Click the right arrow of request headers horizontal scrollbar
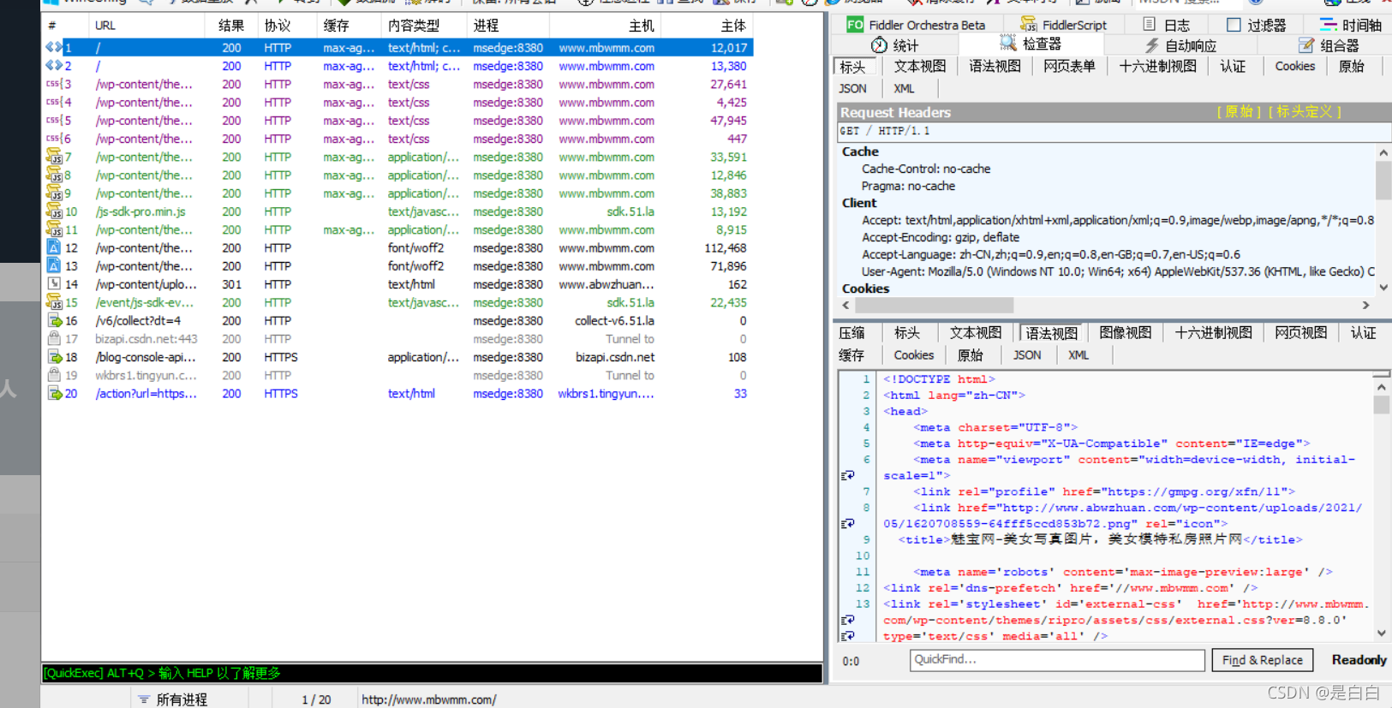Image resolution: width=1392 pixels, height=708 pixels. coord(1365,305)
